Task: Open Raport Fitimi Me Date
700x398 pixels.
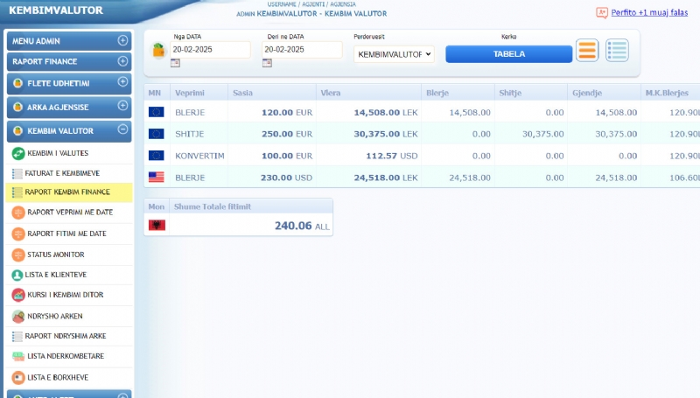Action: pos(66,234)
